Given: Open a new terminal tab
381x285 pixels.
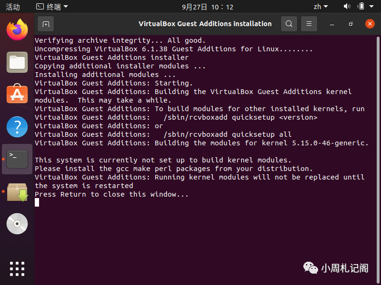Looking at the screenshot, I should (46, 24).
